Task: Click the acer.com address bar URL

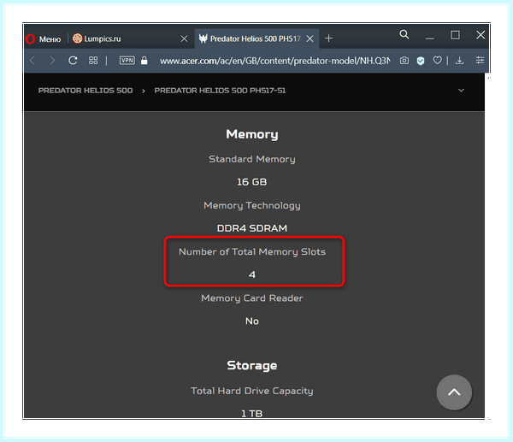Action: [x=274, y=61]
